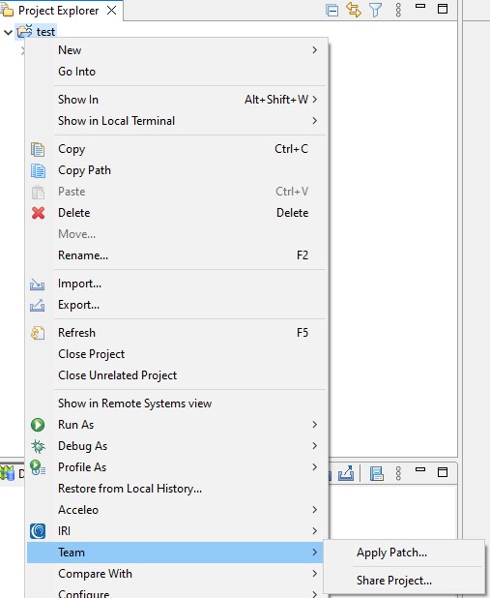Click Collapse All icon in Project Explorer
This screenshot has width=490, height=598.
[x=331, y=11]
